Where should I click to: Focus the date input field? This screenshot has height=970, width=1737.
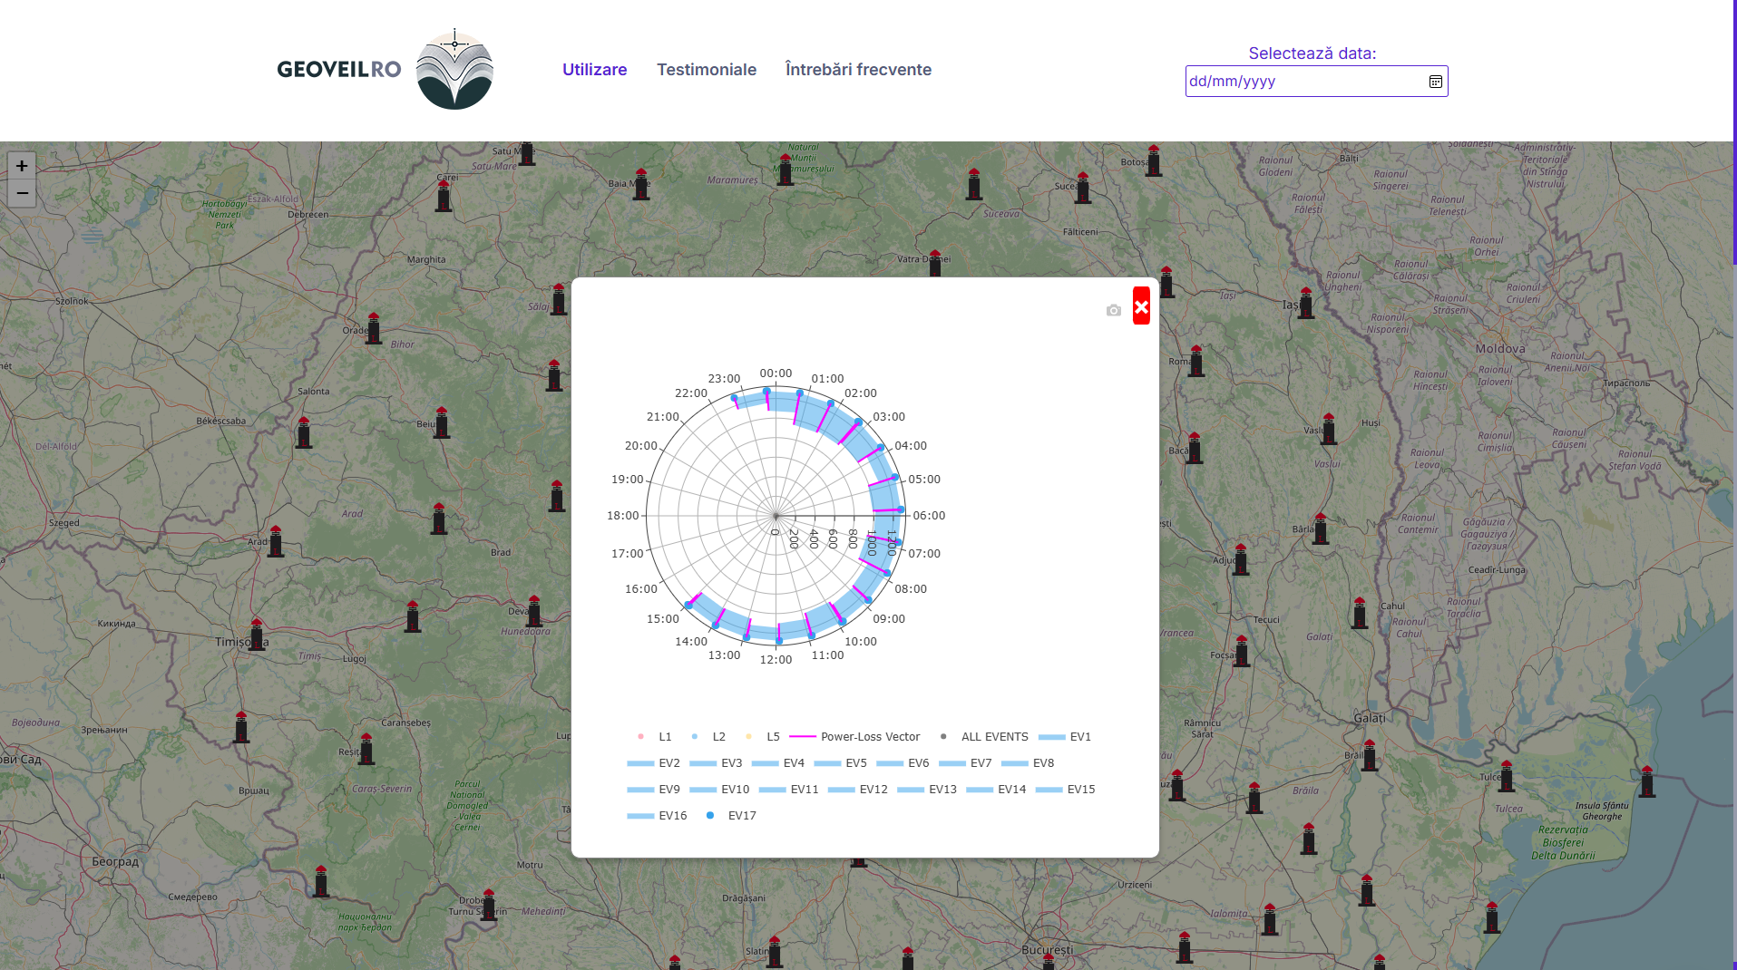pyautogui.click(x=1303, y=82)
